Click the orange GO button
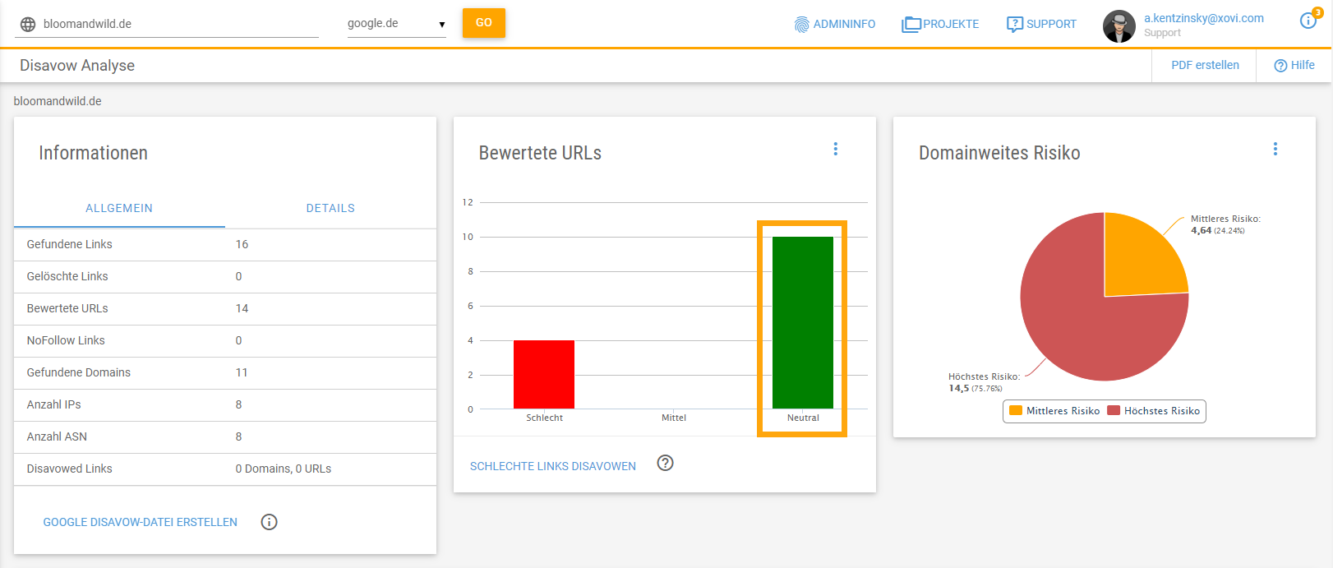This screenshot has height=568, width=1333. [484, 23]
